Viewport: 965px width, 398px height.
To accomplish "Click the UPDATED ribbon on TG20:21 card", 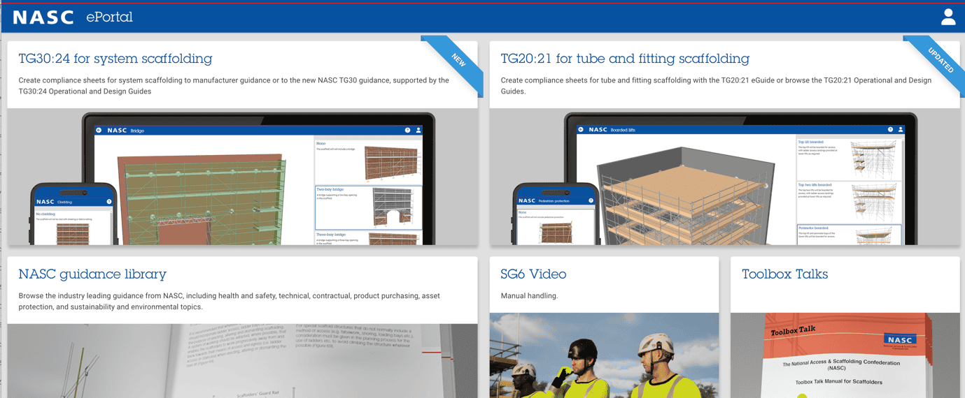I will click(x=939, y=59).
